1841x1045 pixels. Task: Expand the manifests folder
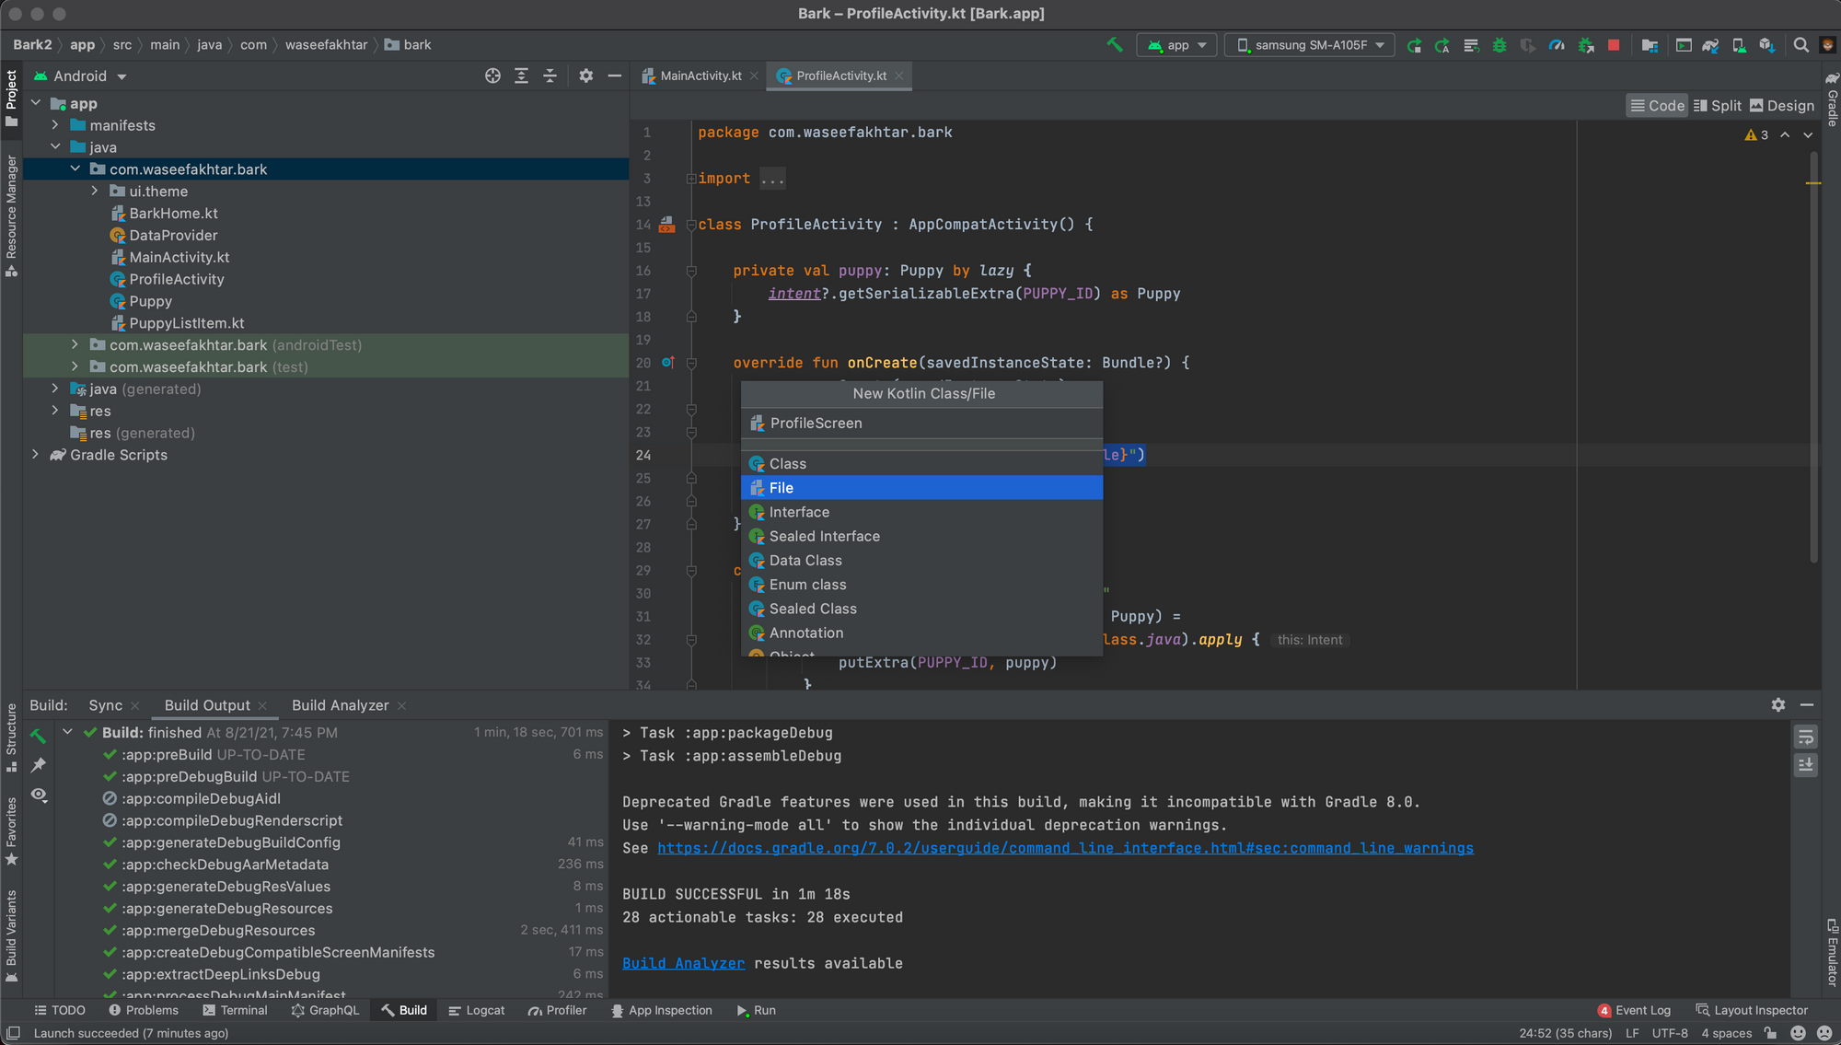(55, 125)
